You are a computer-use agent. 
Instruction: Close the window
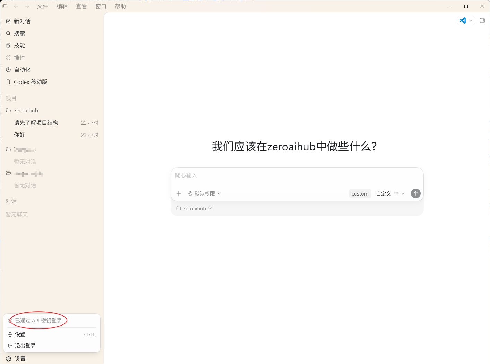tap(482, 6)
